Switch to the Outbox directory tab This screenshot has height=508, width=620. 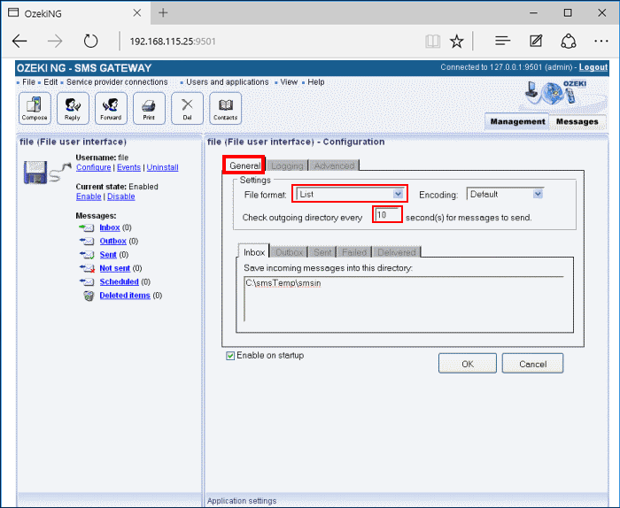(289, 252)
